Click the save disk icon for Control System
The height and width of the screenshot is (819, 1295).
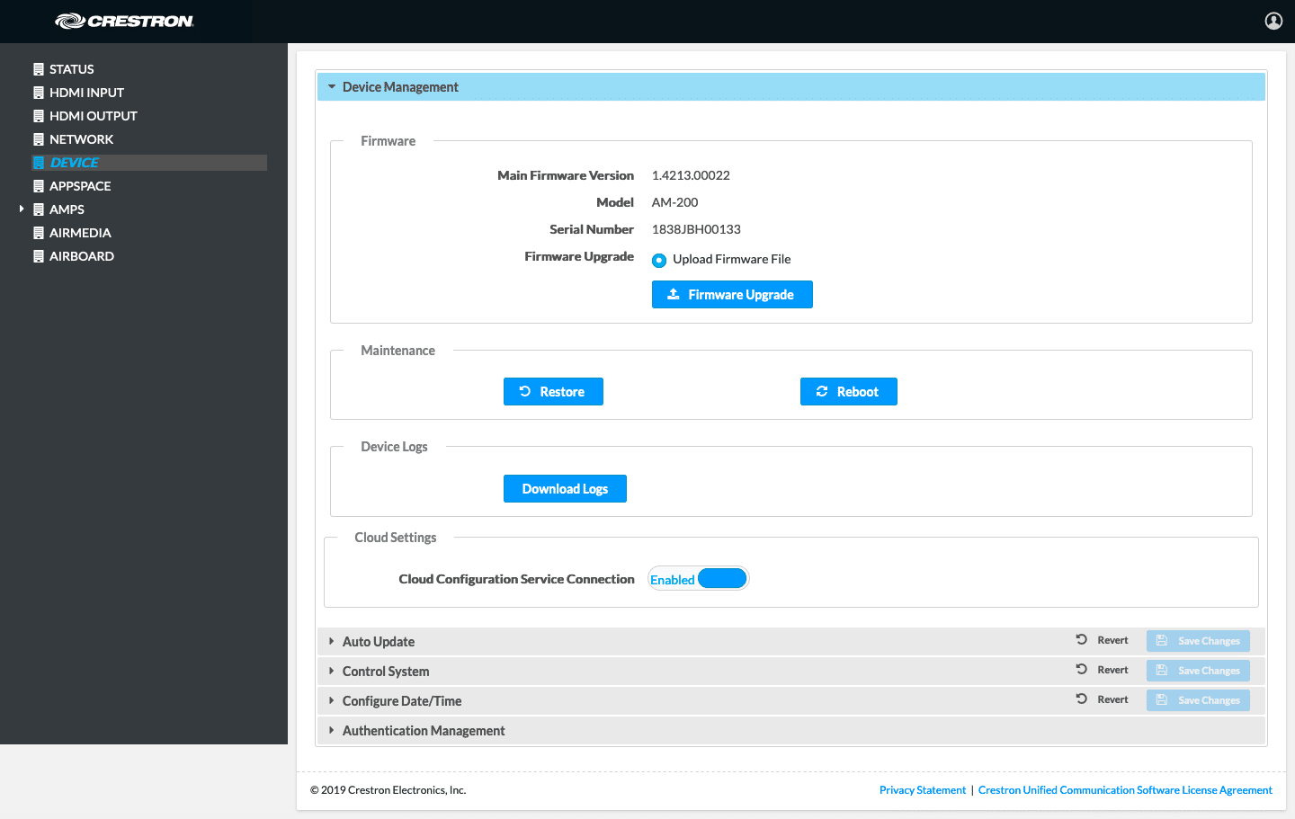[1162, 671]
